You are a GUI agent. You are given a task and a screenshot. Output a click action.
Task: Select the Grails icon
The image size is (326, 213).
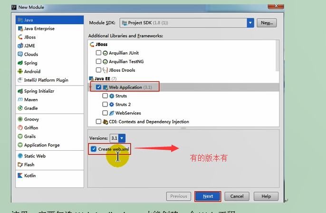(20, 136)
